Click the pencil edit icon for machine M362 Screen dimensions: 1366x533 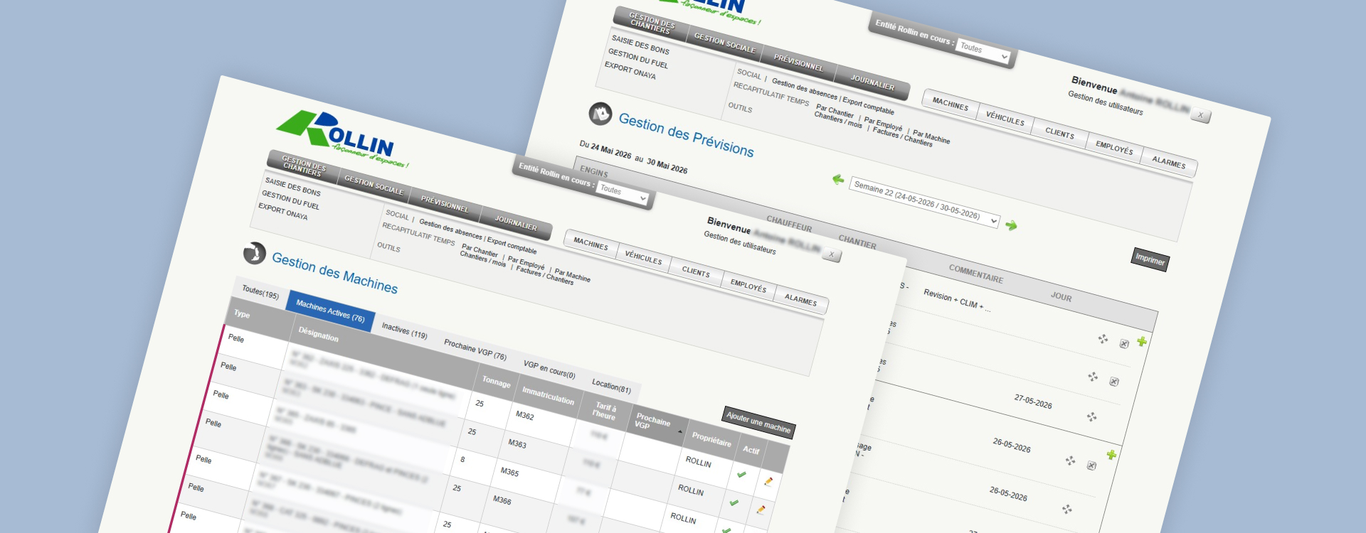pyautogui.click(x=768, y=482)
